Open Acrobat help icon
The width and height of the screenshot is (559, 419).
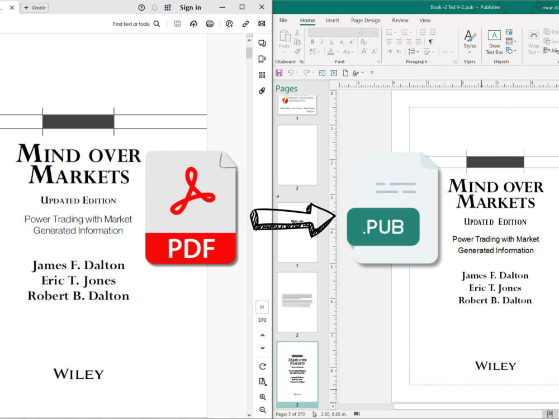pyautogui.click(x=141, y=7)
